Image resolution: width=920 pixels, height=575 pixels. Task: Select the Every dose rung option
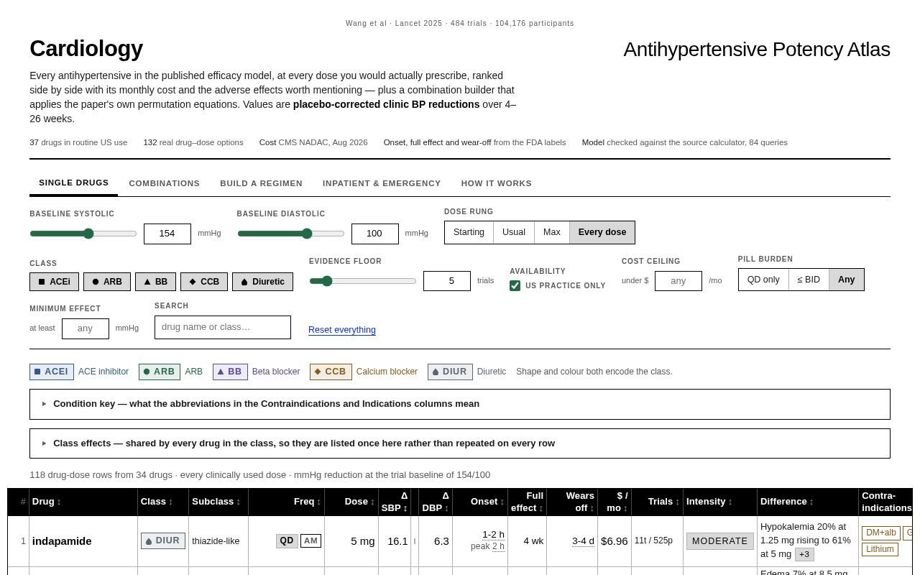point(602,232)
